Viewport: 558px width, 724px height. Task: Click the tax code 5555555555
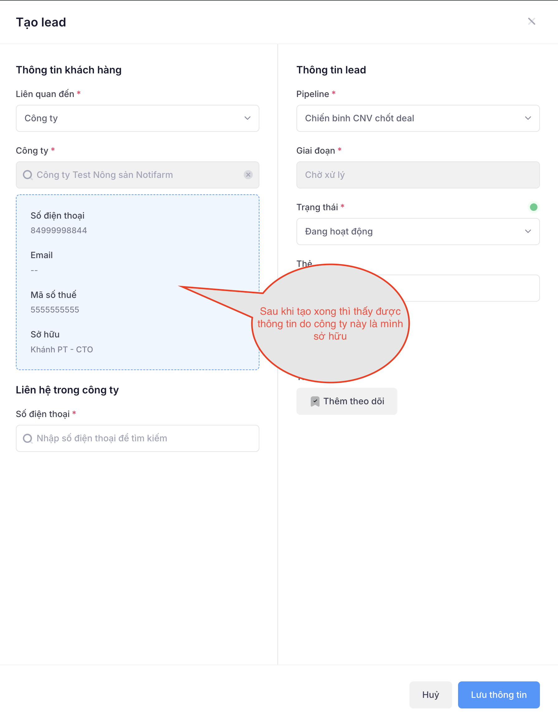(x=55, y=310)
